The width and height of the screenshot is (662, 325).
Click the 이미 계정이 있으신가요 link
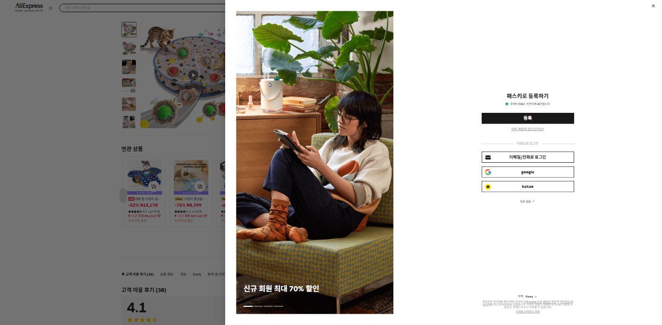click(527, 129)
